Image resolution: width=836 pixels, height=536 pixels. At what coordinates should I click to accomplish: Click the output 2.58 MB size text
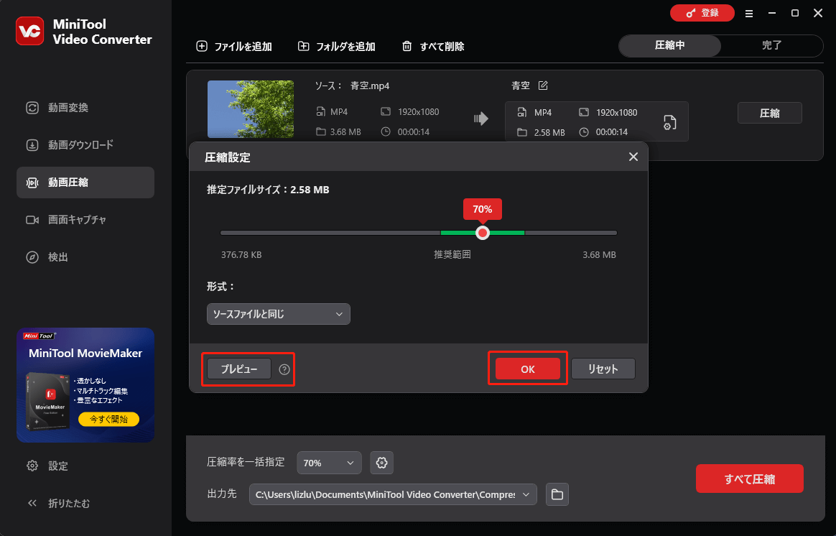[549, 133]
